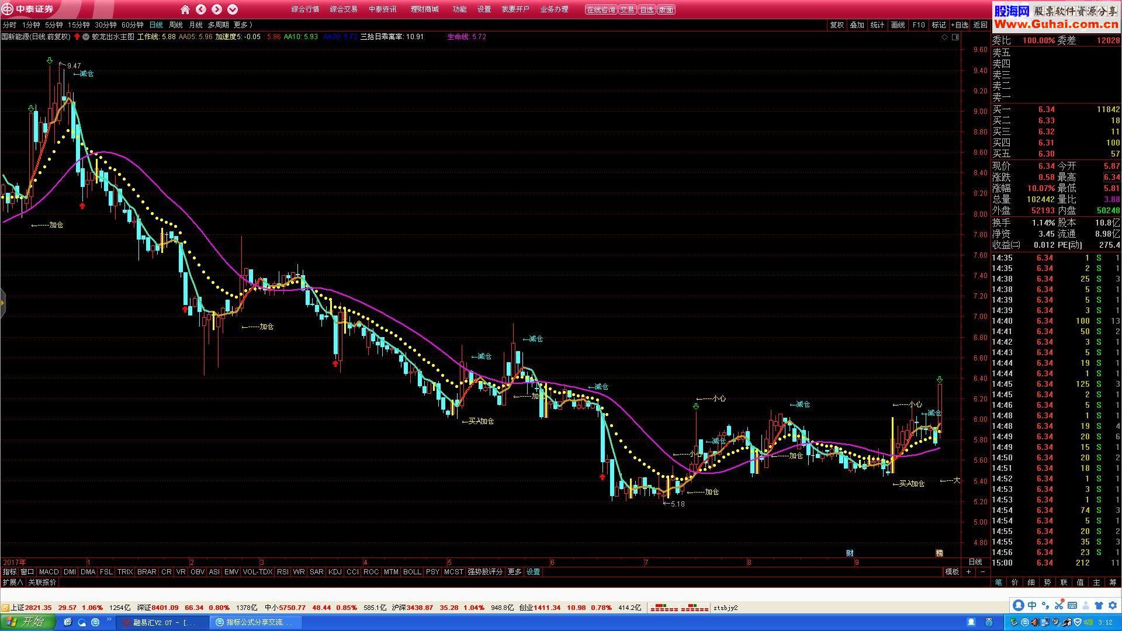This screenshot has height=631, width=1122.
Task: Click the plus zoom-in button near 模板
Action: 968,572
